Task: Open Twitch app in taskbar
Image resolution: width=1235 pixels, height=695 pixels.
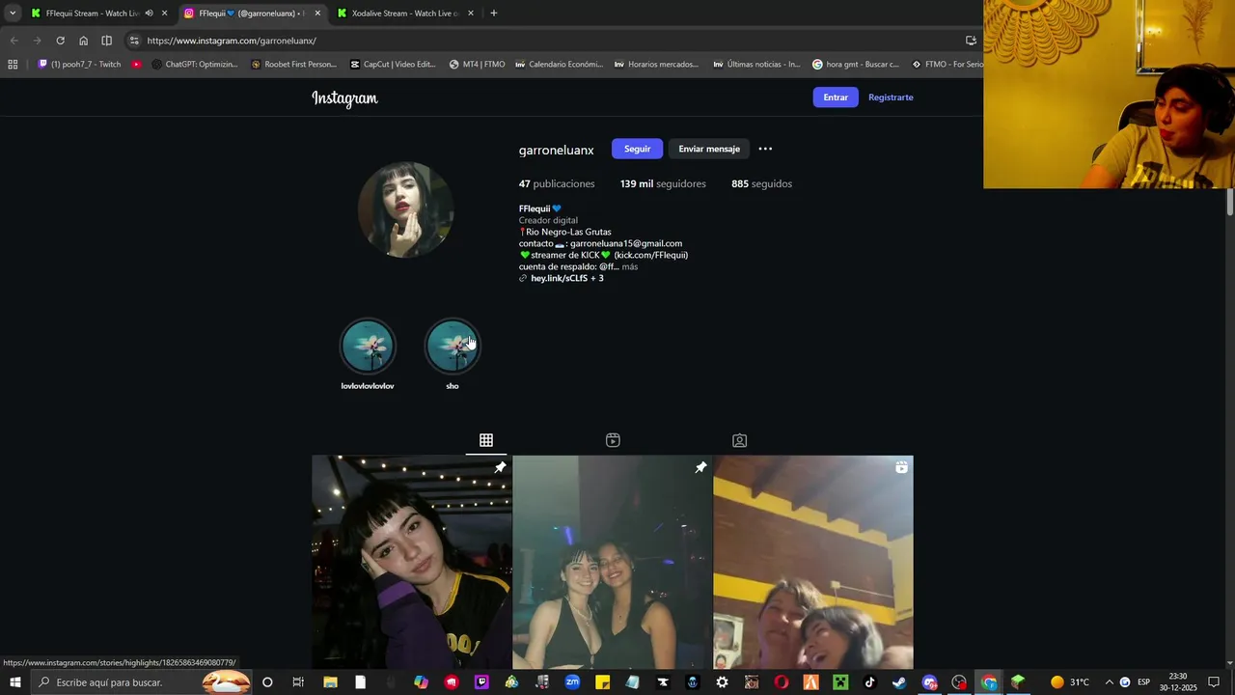Action: click(481, 682)
